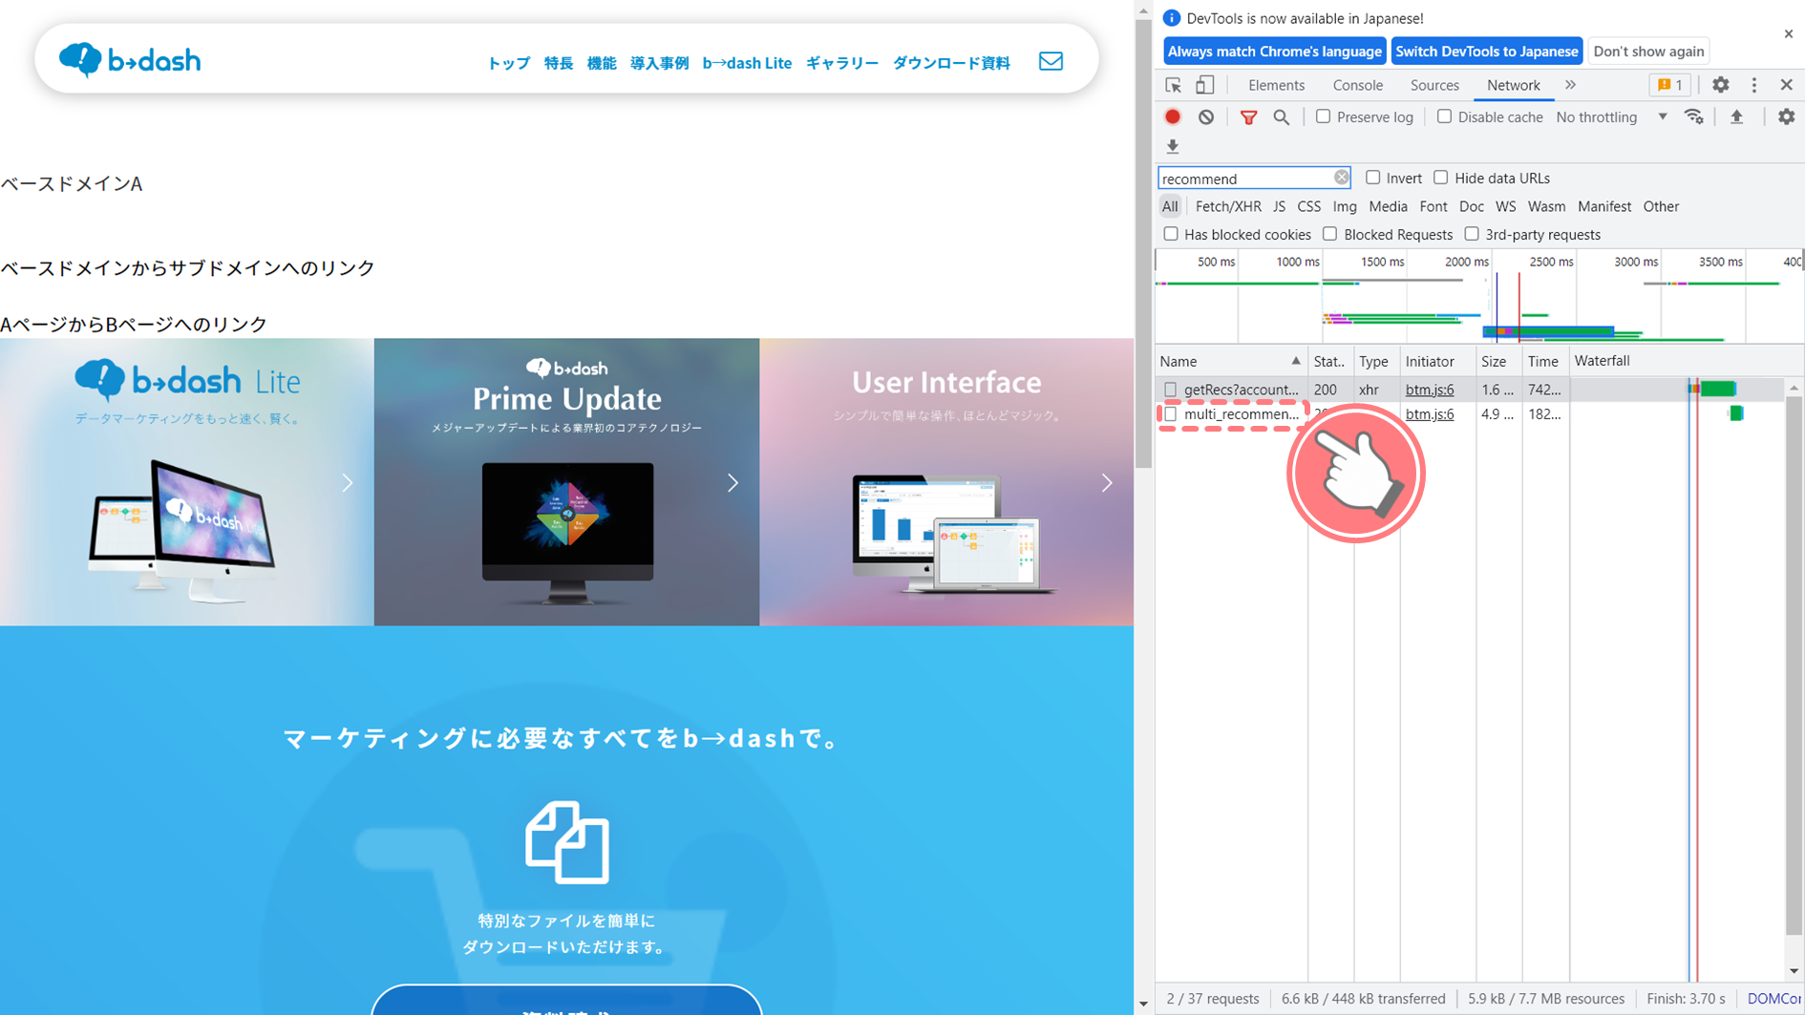1805x1015 pixels.
Task: Enable Disable cache checkbox
Action: (1444, 116)
